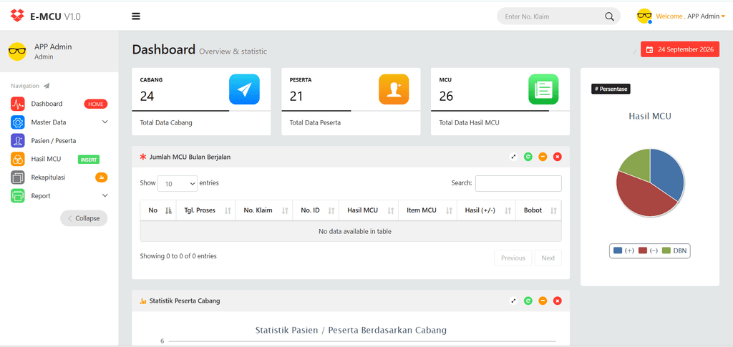Click the Collapse sidebar button
The height and width of the screenshot is (347, 733).
(84, 218)
